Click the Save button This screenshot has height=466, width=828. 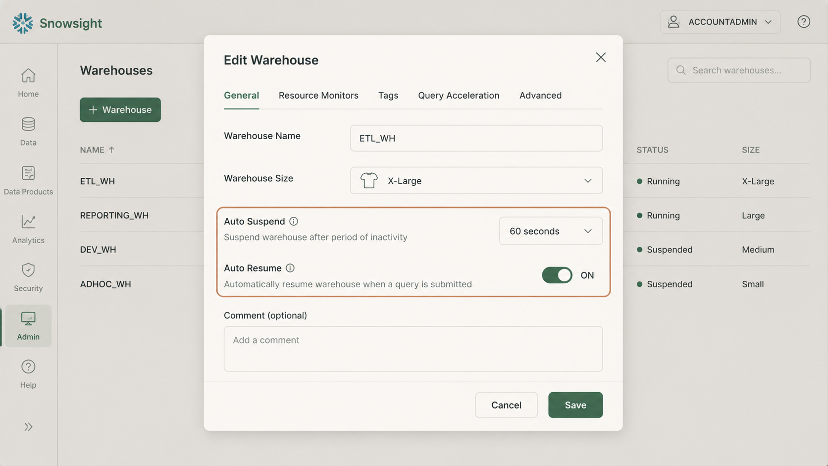point(575,405)
